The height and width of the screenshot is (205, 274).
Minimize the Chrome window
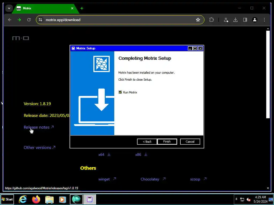239,8
